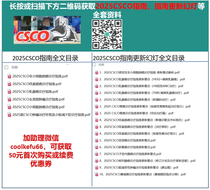Image resolution: width=210 pixels, height=190 pixels.
Task: Click PDF icon of 血小板减少症诊疗指南
Action: coord(9,115)
